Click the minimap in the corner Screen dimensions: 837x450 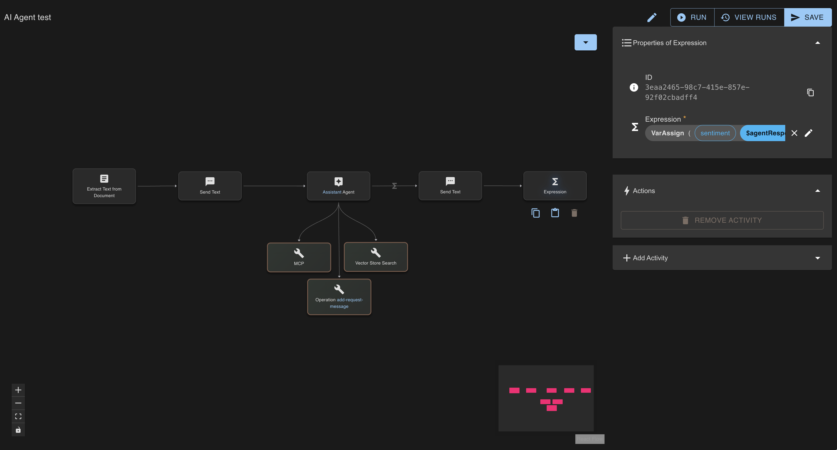(x=546, y=398)
